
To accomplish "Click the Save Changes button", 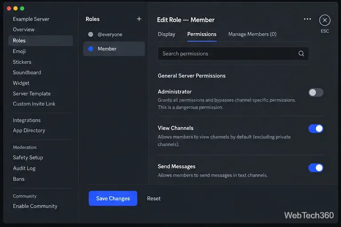I will 113,198.
